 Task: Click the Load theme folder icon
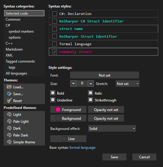click(9, 87)
